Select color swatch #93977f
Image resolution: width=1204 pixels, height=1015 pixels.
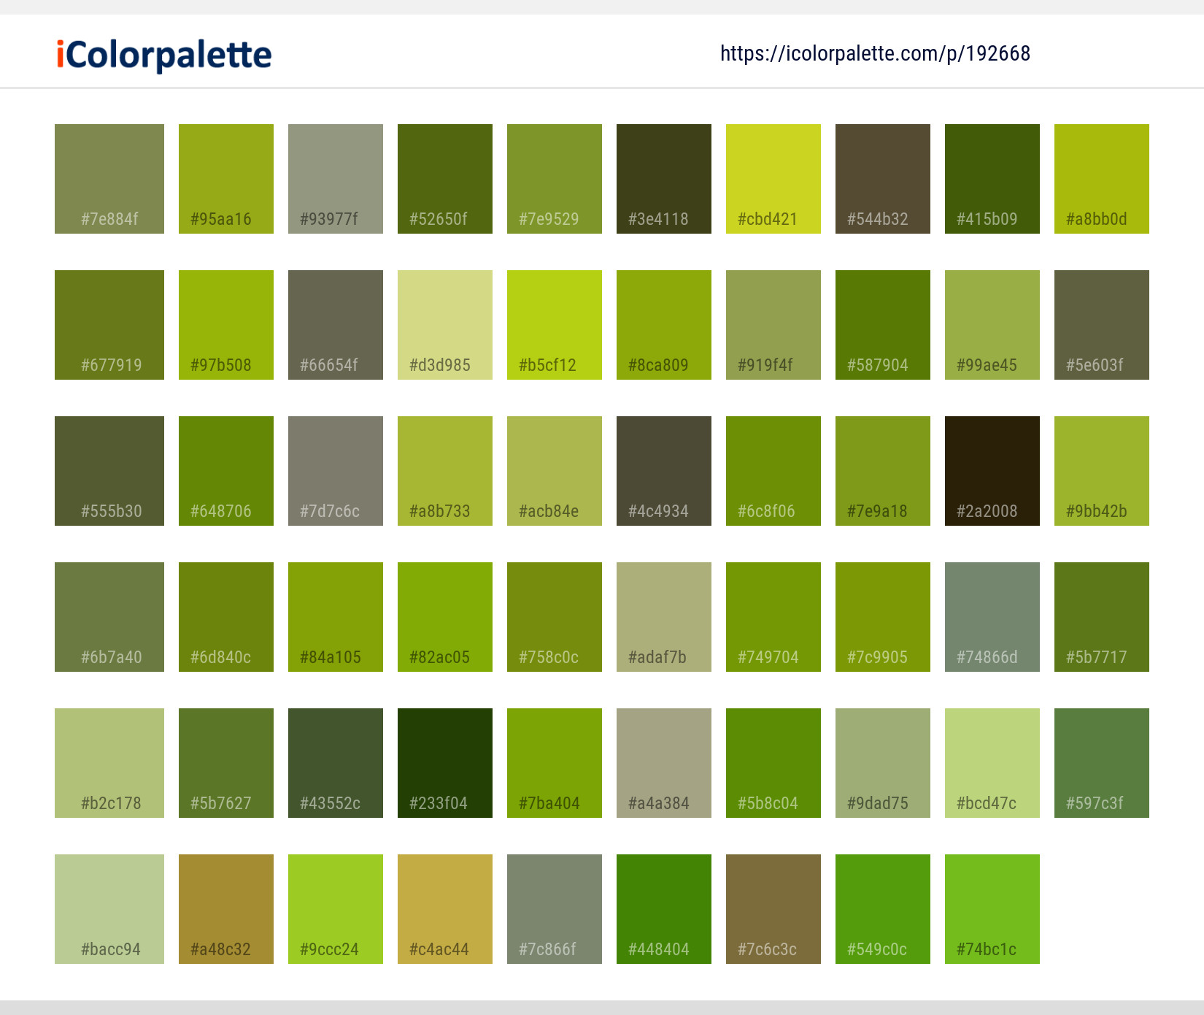pyautogui.click(x=336, y=179)
